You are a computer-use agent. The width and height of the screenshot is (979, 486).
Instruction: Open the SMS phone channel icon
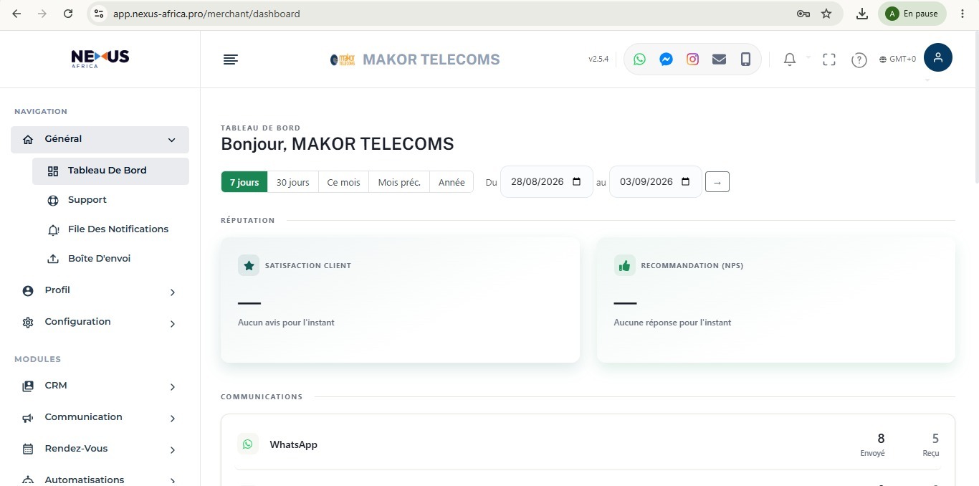[745, 59]
